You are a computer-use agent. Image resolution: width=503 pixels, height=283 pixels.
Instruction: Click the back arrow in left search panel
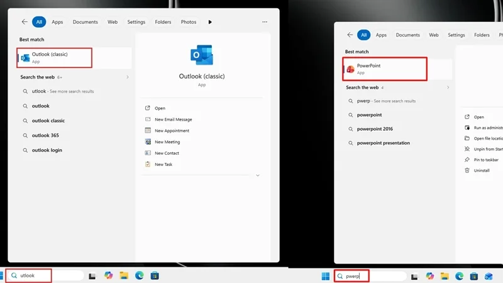point(25,22)
